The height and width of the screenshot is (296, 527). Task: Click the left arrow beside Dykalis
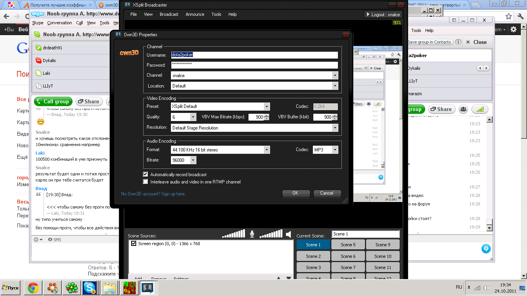(x=480, y=68)
